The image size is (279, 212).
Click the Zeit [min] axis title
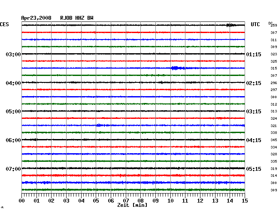(x=132, y=205)
